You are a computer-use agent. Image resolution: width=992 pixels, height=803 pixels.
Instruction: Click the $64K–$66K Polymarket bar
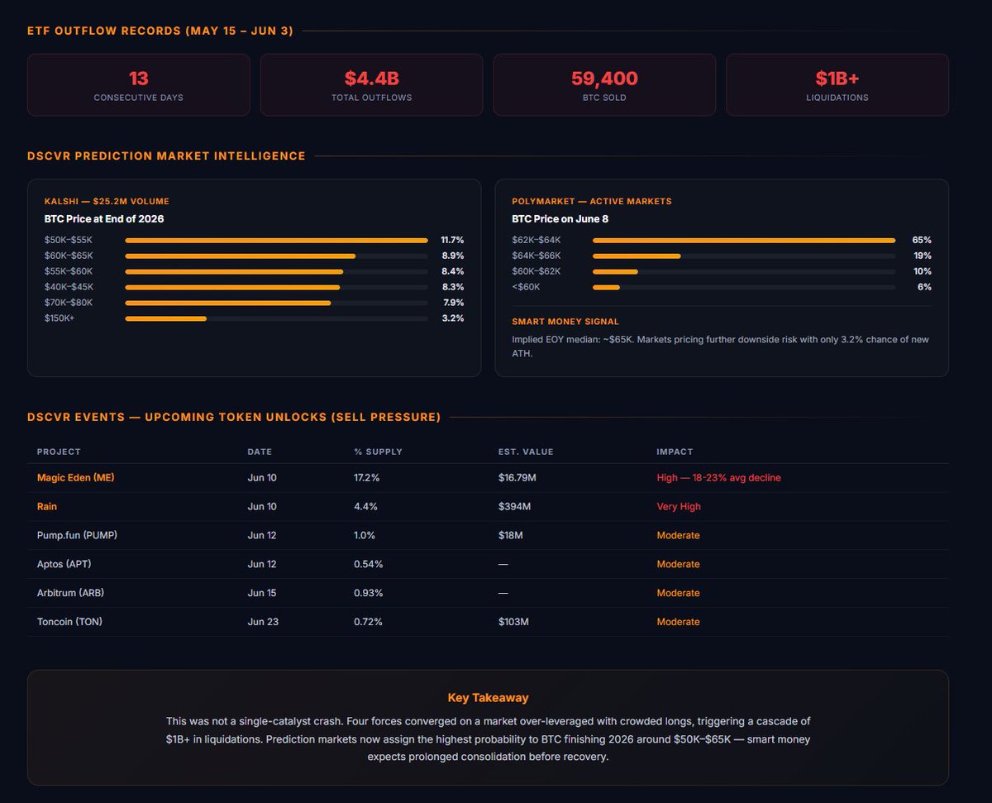pos(744,256)
